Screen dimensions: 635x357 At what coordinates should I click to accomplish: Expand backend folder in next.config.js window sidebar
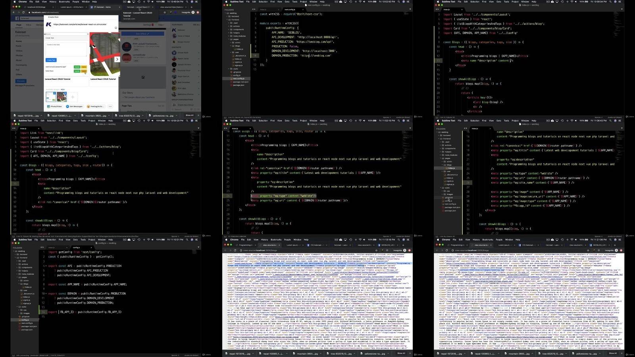(235, 16)
